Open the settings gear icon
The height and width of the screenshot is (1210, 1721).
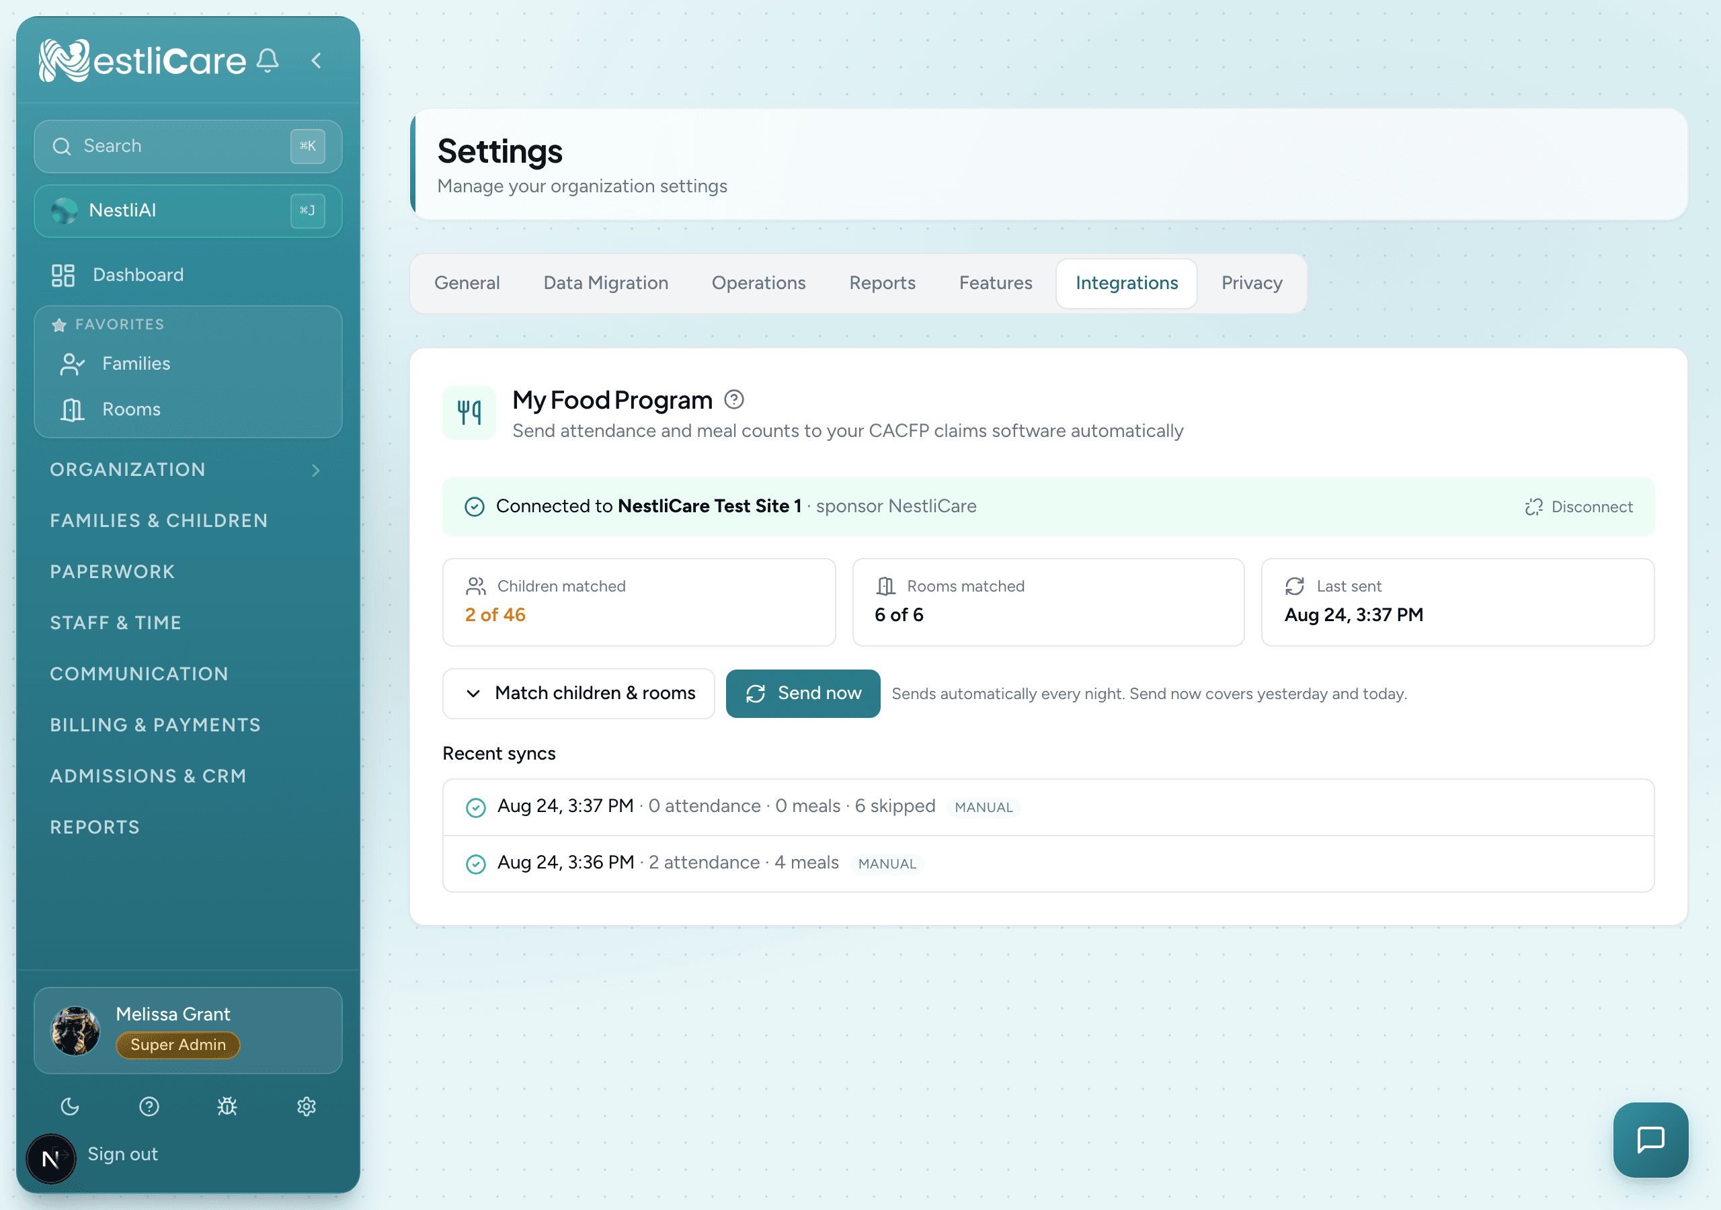click(x=307, y=1106)
